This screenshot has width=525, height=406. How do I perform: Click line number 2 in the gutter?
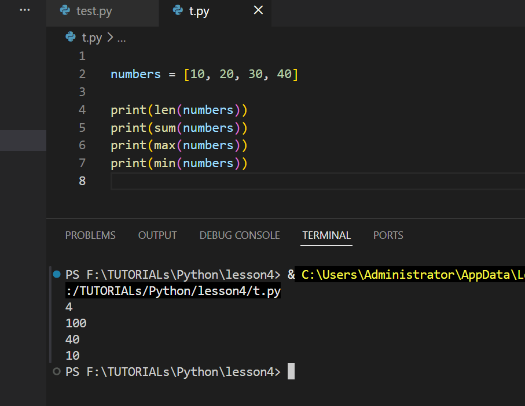click(82, 74)
